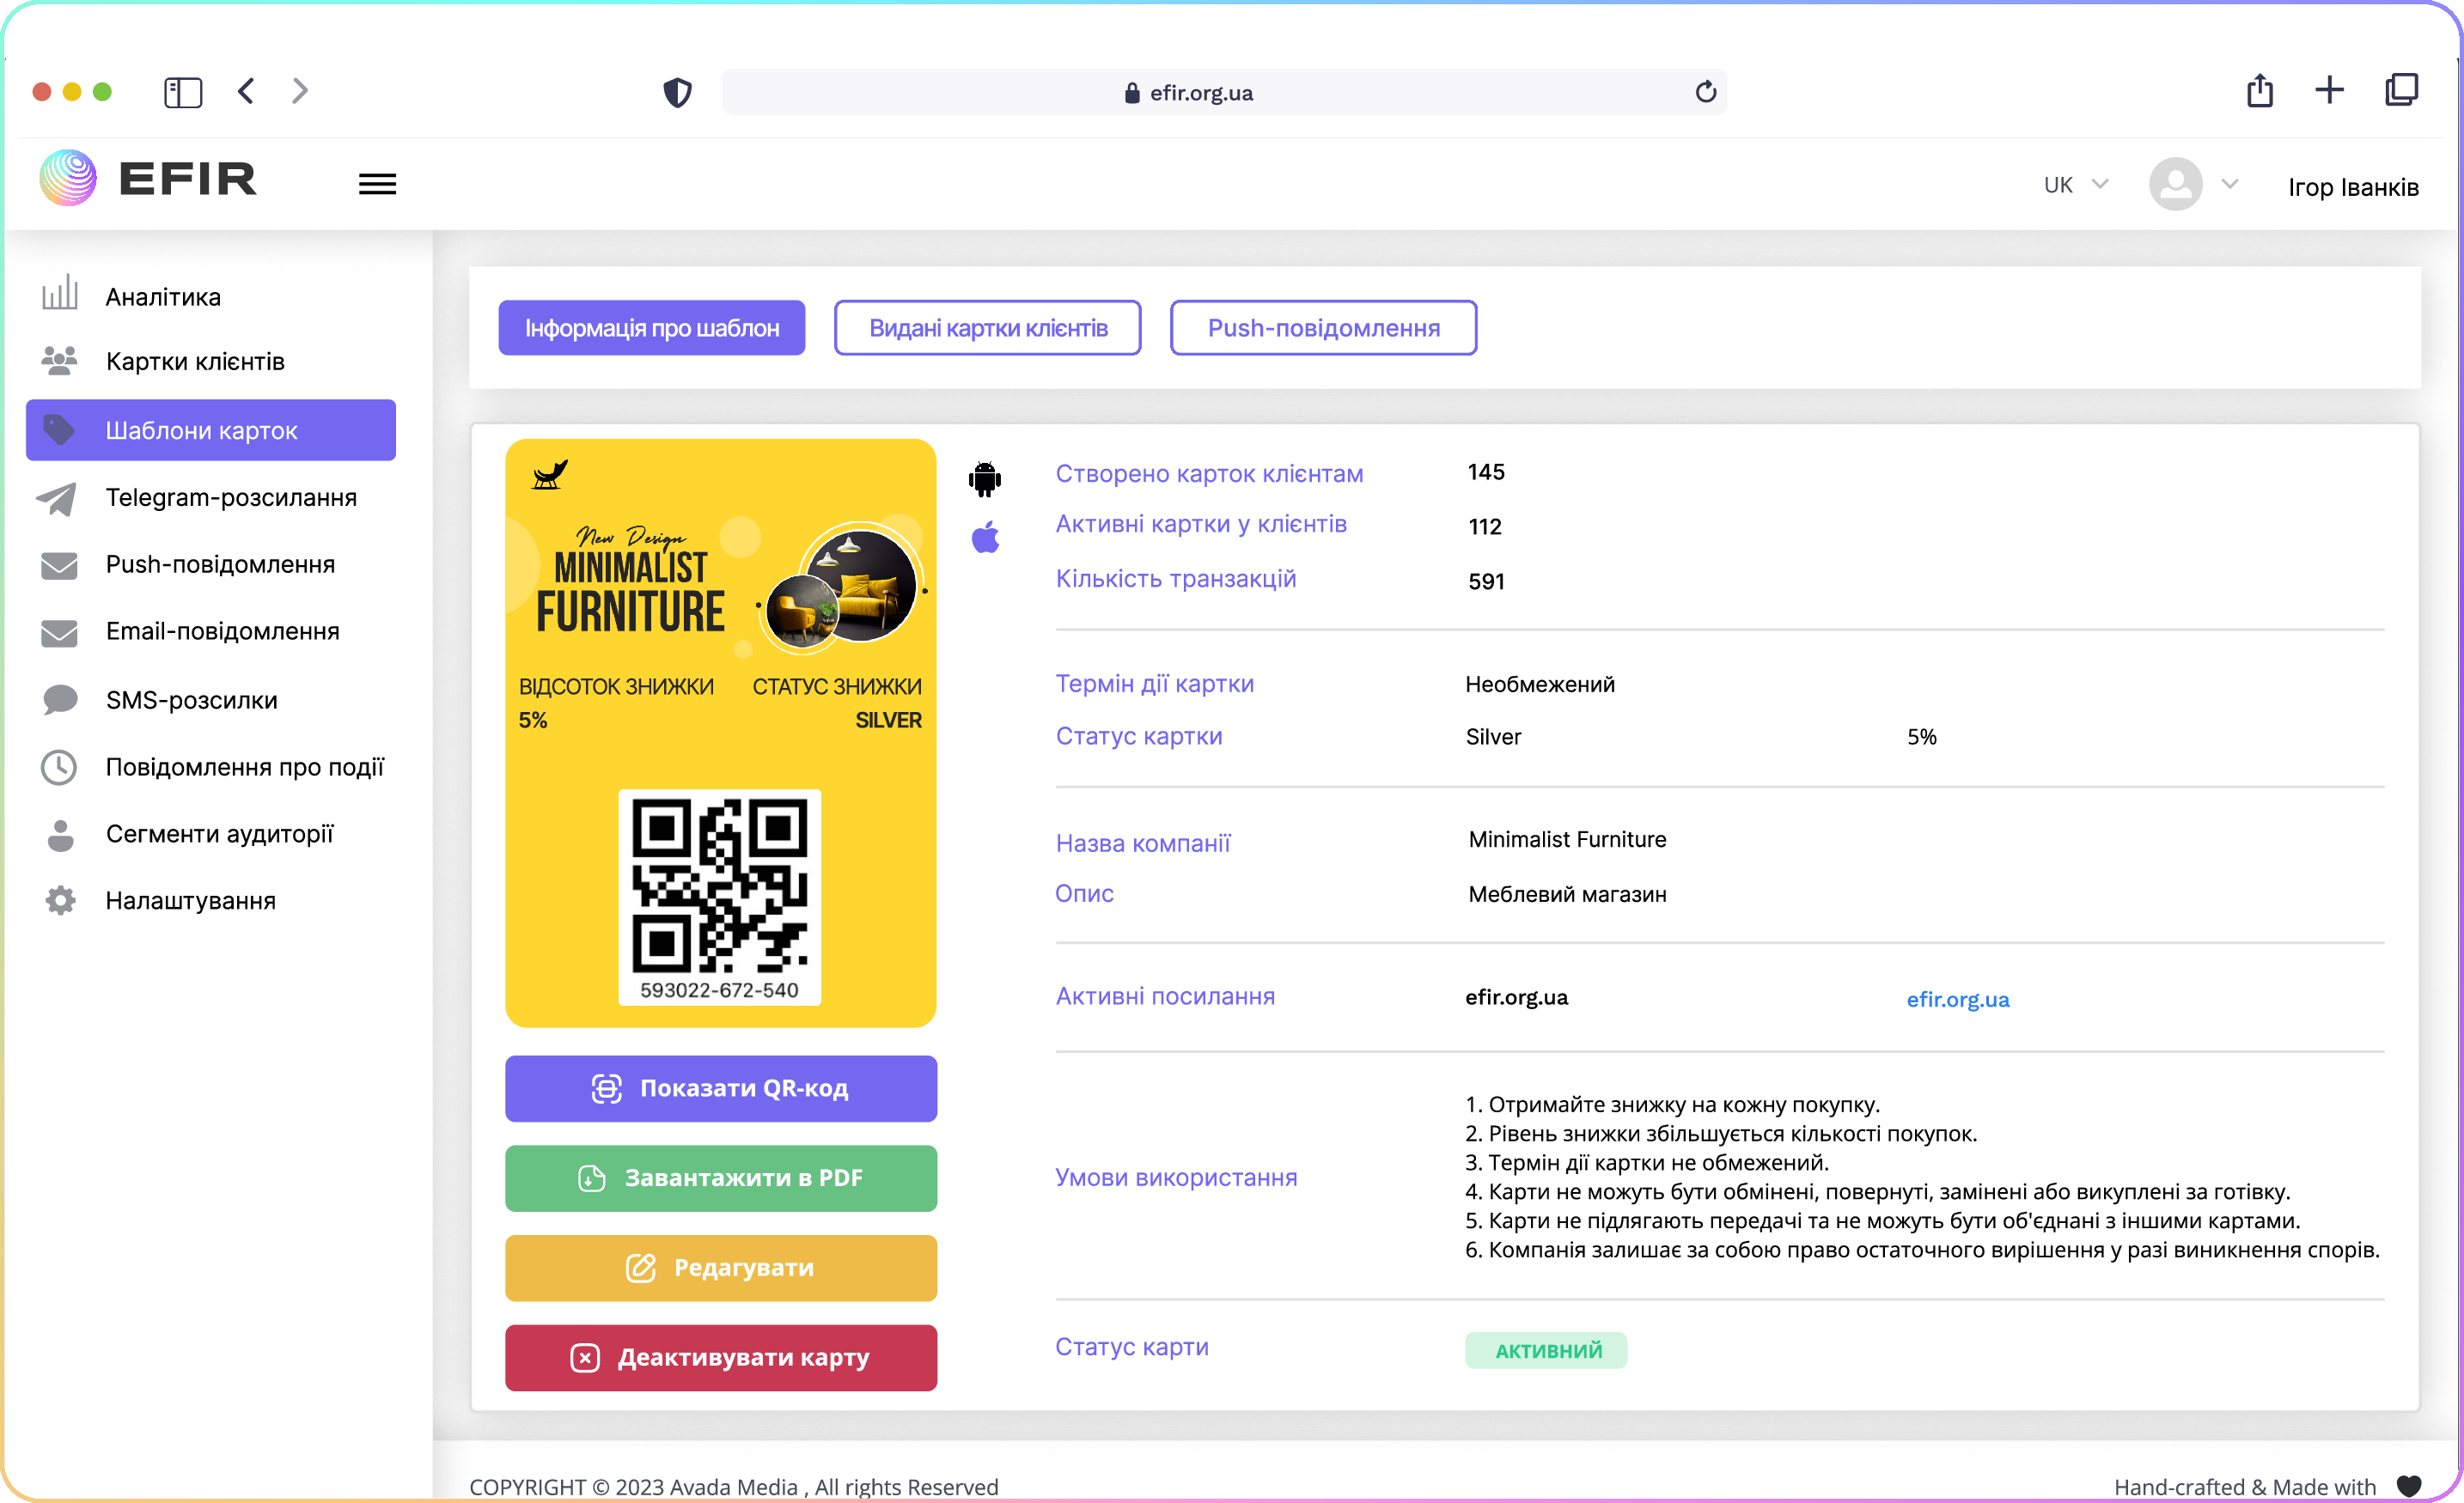The height and width of the screenshot is (1503, 2464).
Task: Click the audience segments person icon
Action: click(60, 835)
